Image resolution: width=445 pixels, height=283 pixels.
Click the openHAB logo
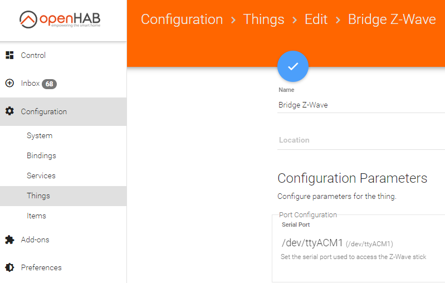coord(60,19)
